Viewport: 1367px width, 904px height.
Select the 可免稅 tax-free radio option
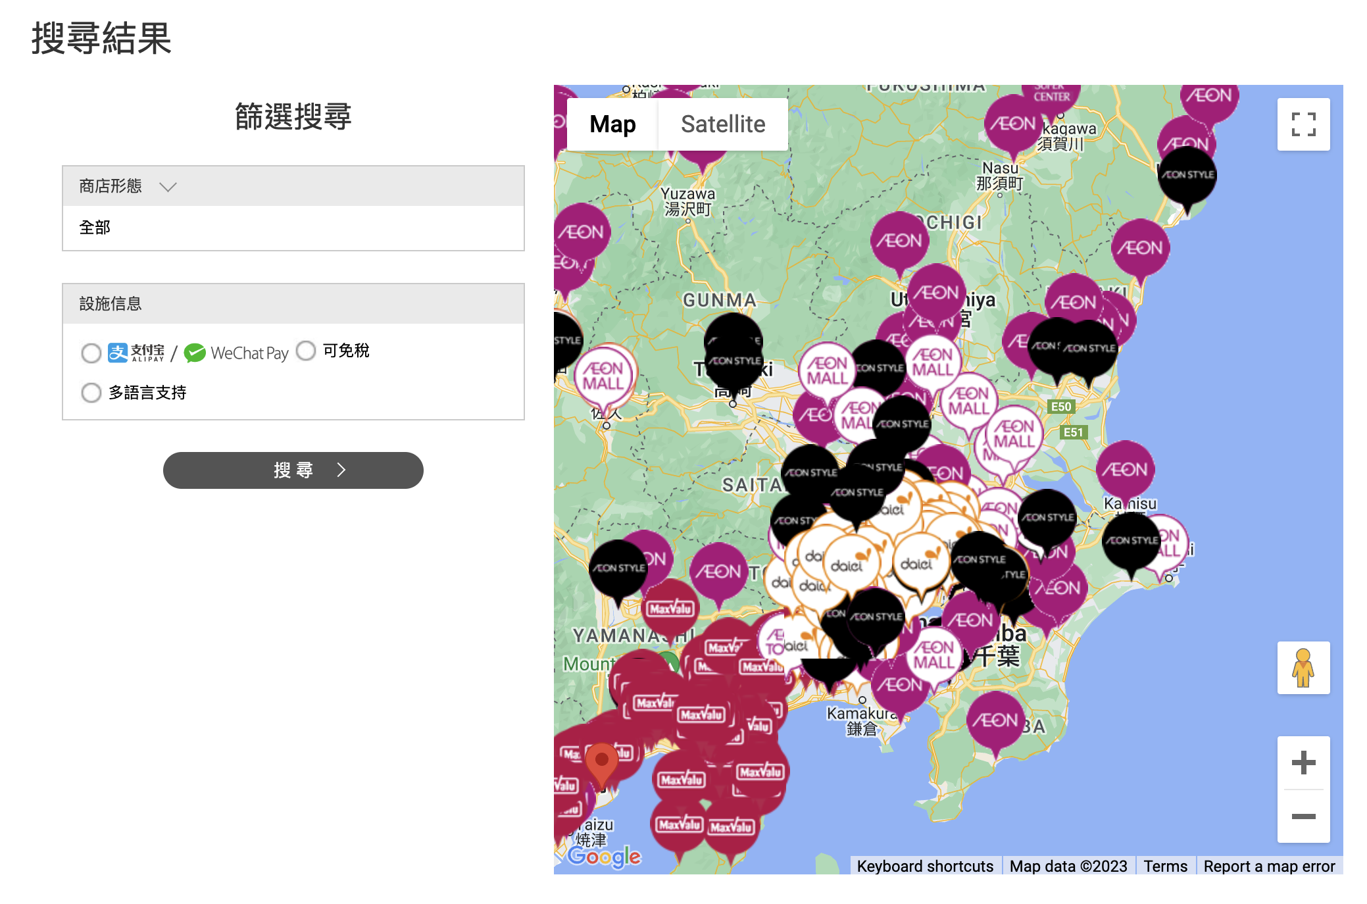306,351
